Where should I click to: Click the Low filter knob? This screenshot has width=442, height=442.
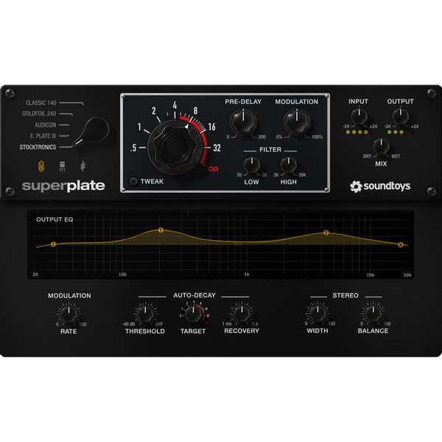[x=252, y=165]
